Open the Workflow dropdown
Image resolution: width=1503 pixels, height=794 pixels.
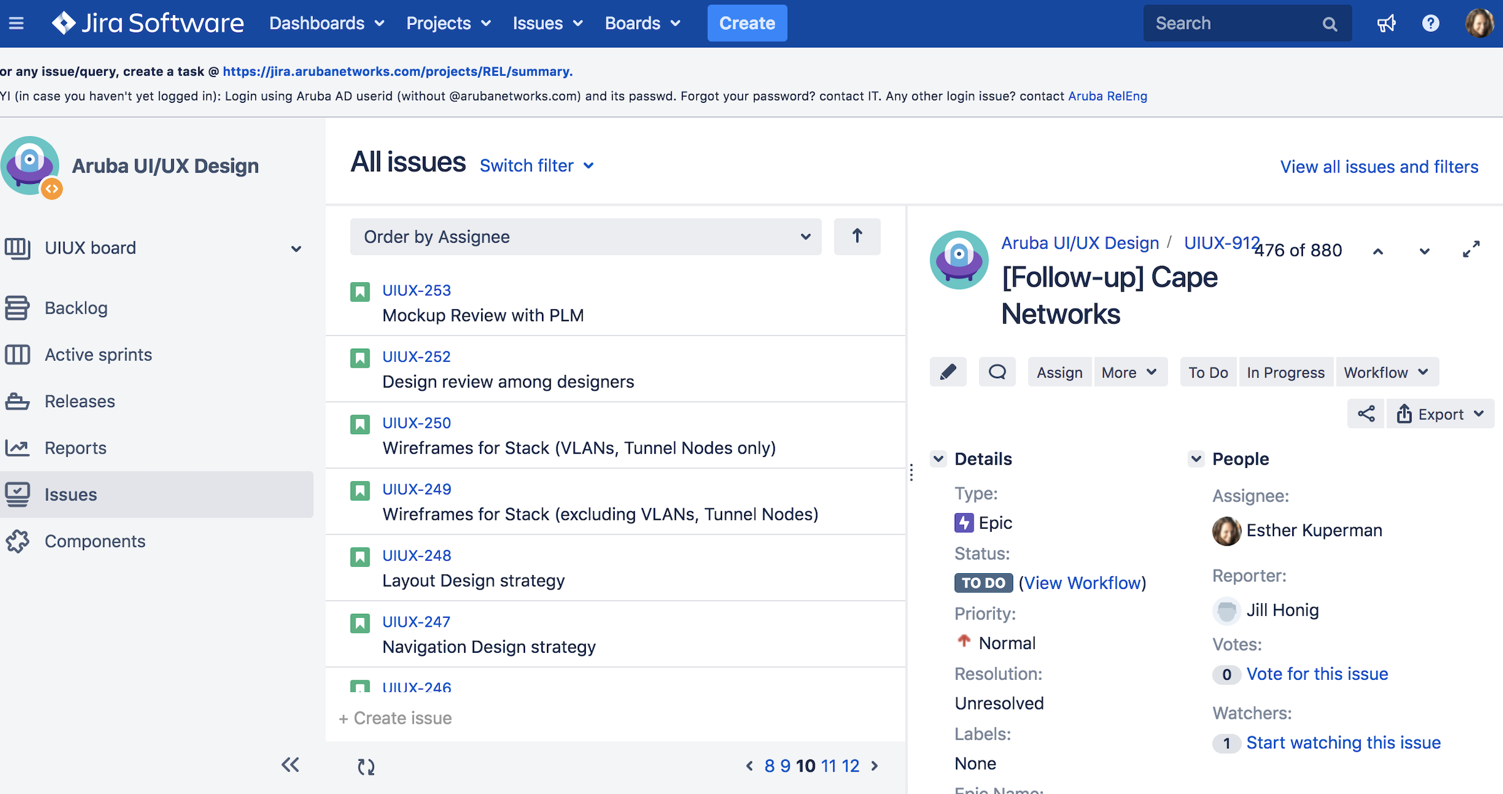1387,372
